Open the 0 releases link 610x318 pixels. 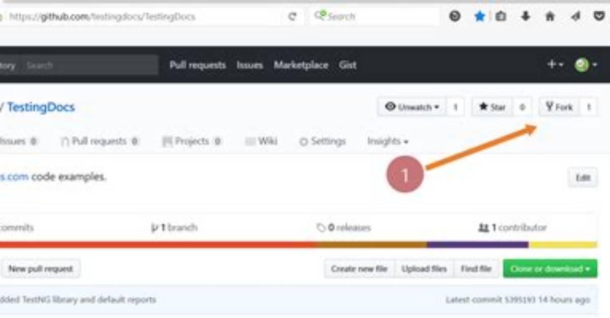click(x=344, y=228)
